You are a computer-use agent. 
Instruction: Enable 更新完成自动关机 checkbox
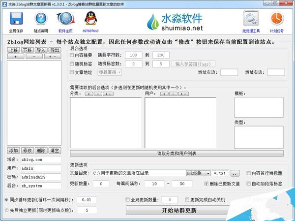click(x=187, y=199)
